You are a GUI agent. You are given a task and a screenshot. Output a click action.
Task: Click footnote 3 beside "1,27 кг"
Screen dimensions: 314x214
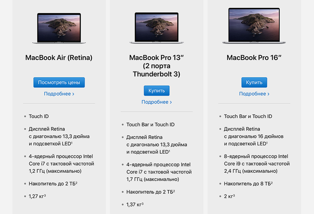(x=45, y=195)
